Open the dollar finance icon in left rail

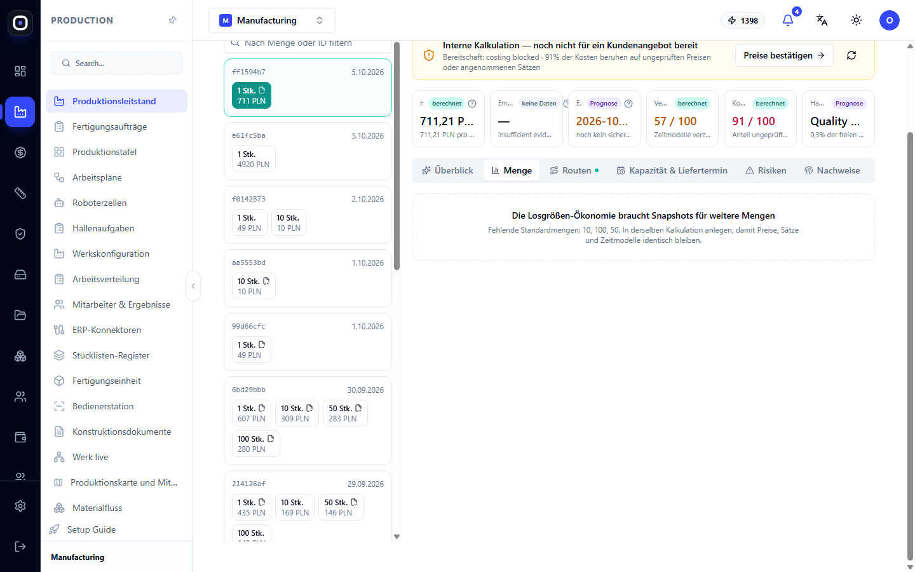[20, 153]
